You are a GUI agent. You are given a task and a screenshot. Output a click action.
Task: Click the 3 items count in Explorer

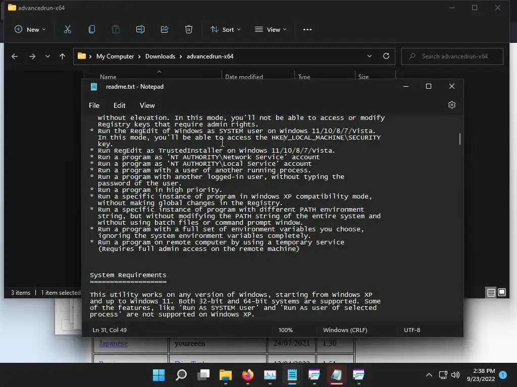tap(20, 293)
